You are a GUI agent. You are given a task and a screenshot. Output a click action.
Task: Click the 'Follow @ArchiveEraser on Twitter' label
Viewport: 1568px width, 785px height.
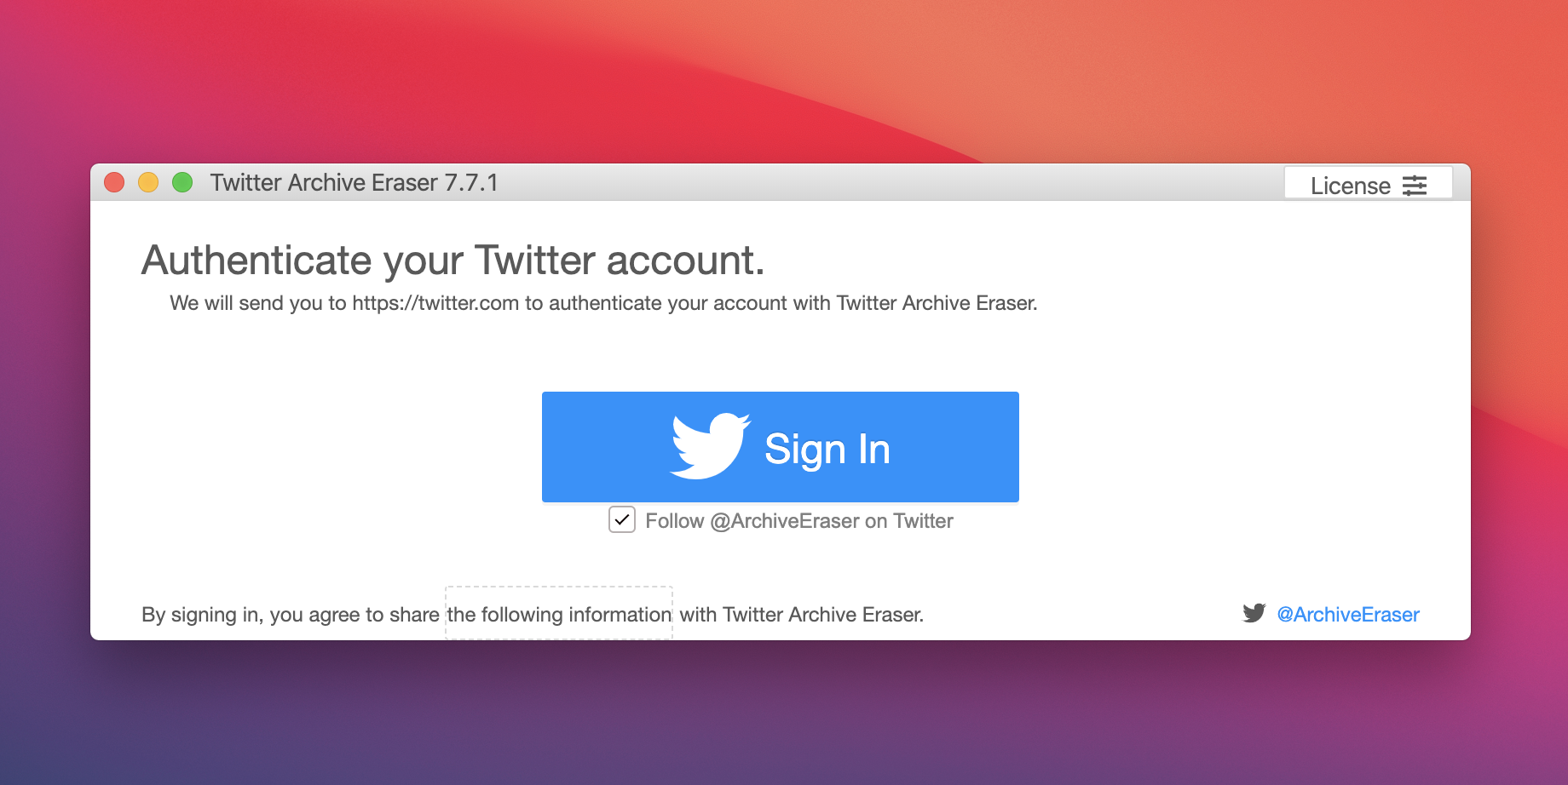pyautogui.click(x=799, y=521)
